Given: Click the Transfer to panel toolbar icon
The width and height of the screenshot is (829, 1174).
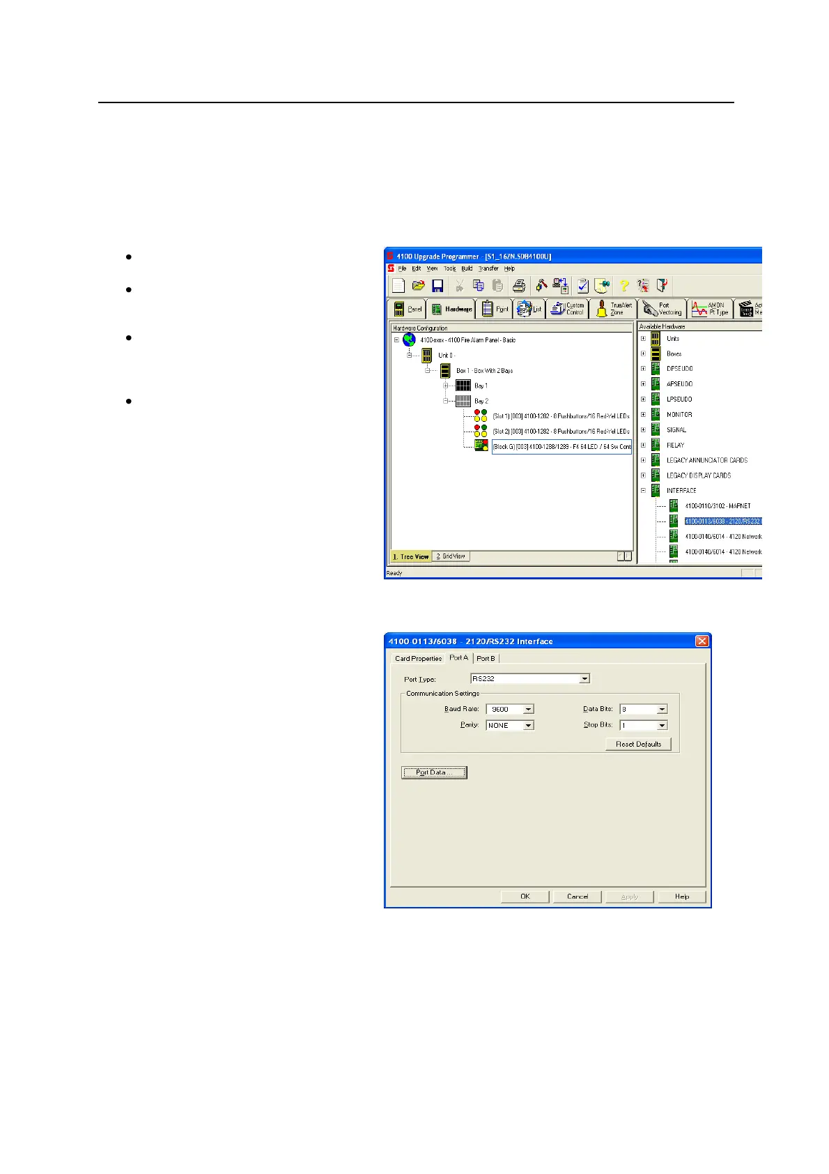Looking at the screenshot, I should 561,285.
